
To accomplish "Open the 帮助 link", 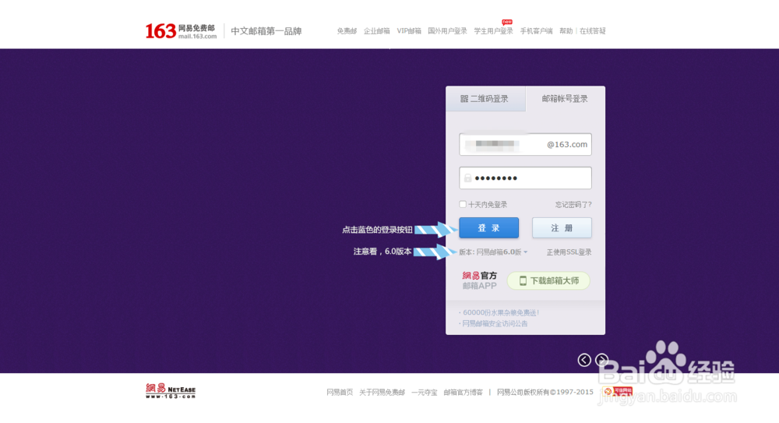I will [566, 31].
